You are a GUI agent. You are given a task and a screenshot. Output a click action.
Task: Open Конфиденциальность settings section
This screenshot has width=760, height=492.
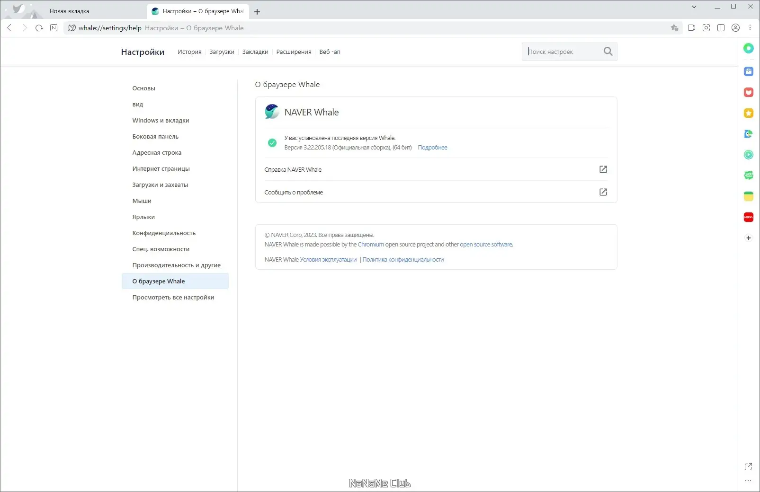pyautogui.click(x=175, y=233)
